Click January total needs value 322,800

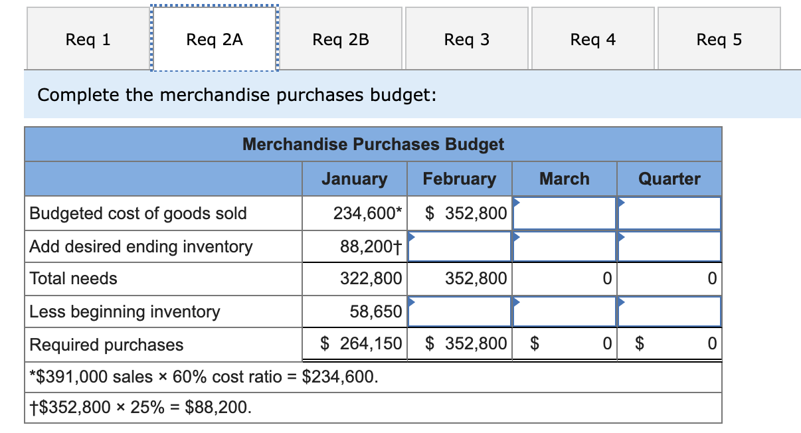371,278
